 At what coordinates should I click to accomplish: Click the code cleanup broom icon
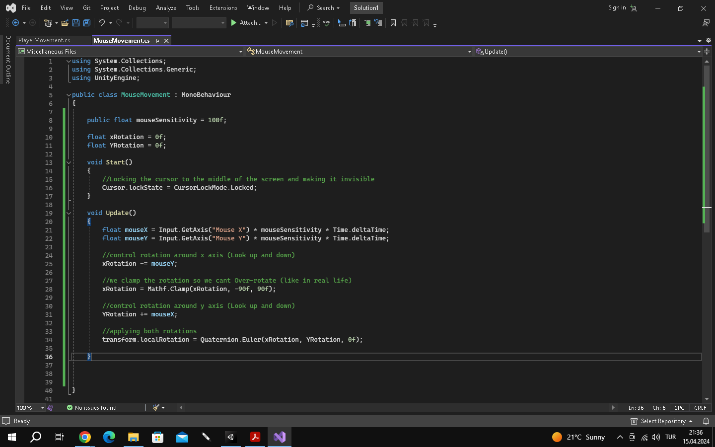click(156, 408)
